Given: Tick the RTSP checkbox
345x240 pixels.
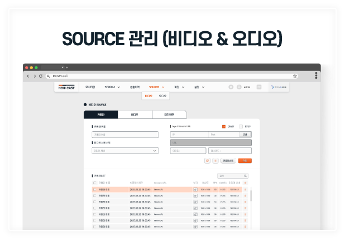Looking at the screenshot, I should [x=241, y=127].
